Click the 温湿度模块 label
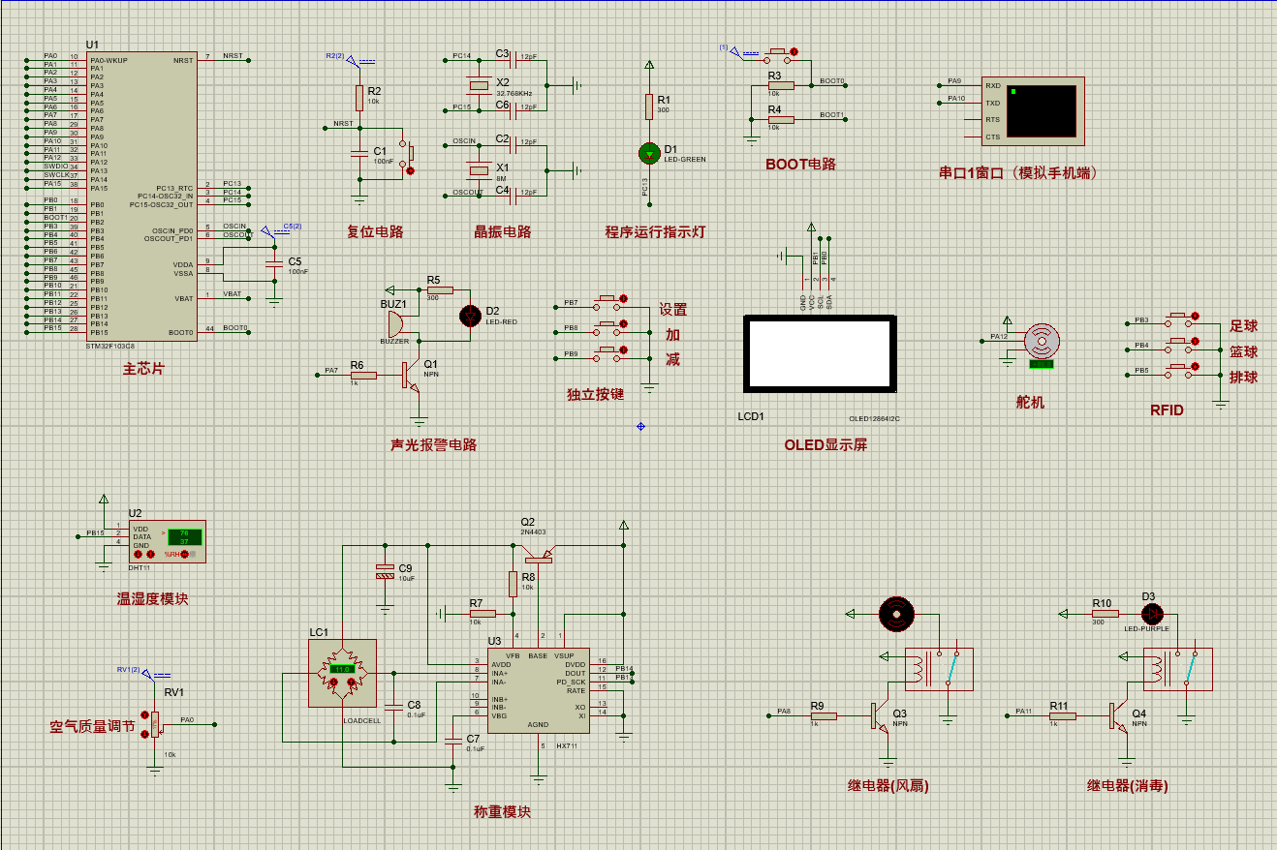 152,599
